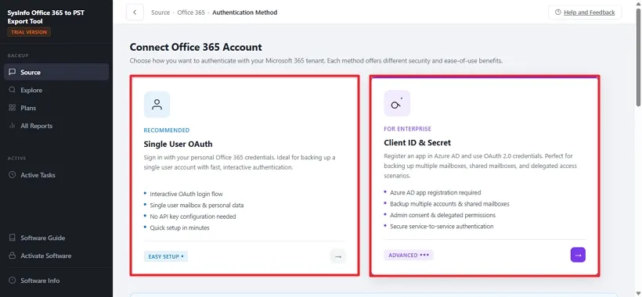The image size is (642, 297).
Task: Click 'Secure service-to-service authentication' bullet
Action: click(x=442, y=226)
